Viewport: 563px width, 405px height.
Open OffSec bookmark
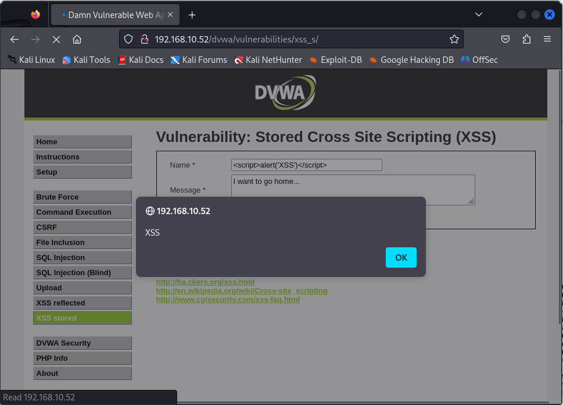tap(479, 60)
